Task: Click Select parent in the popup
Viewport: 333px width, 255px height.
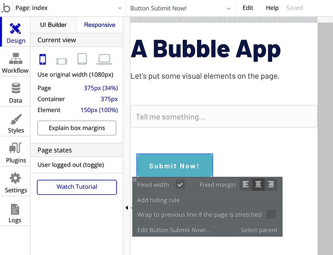Action: (x=259, y=230)
